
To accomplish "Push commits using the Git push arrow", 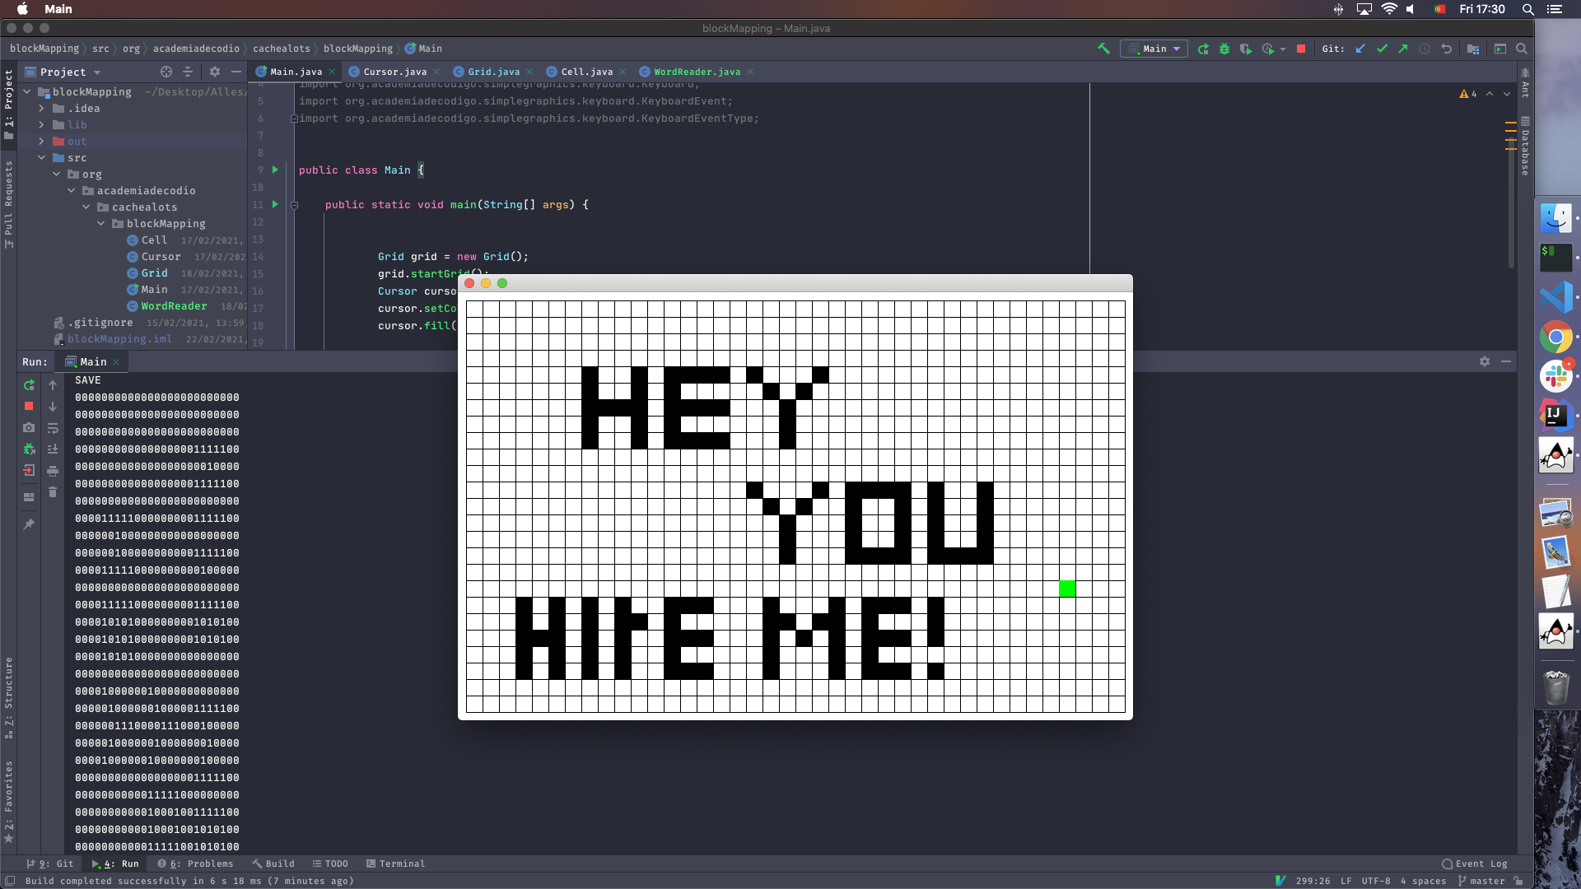I will point(1402,49).
